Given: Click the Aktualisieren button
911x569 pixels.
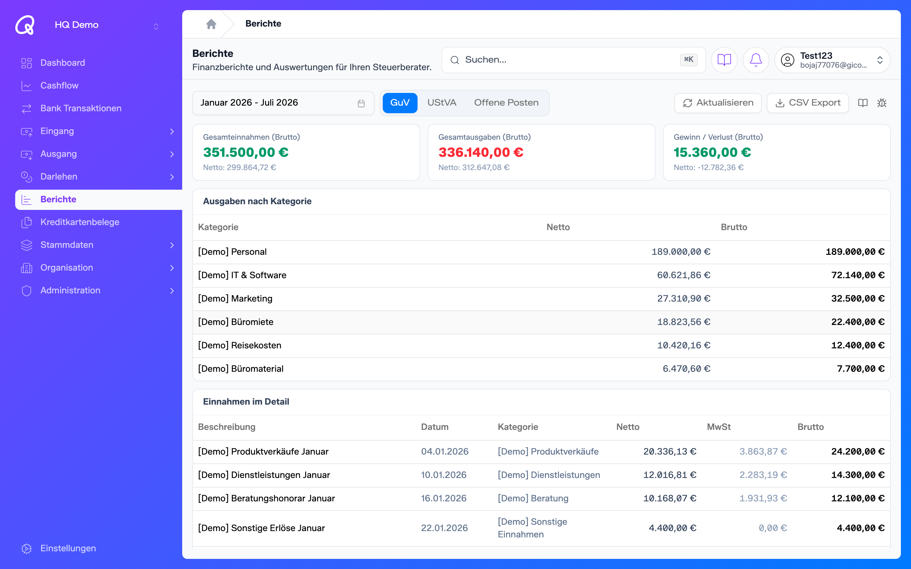Looking at the screenshot, I should click(718, 103).
